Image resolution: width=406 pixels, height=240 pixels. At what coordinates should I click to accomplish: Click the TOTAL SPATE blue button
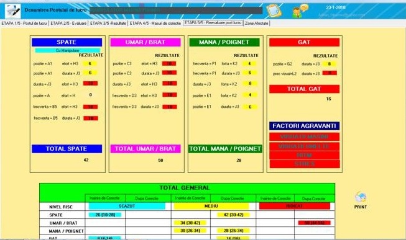[67, 149]
